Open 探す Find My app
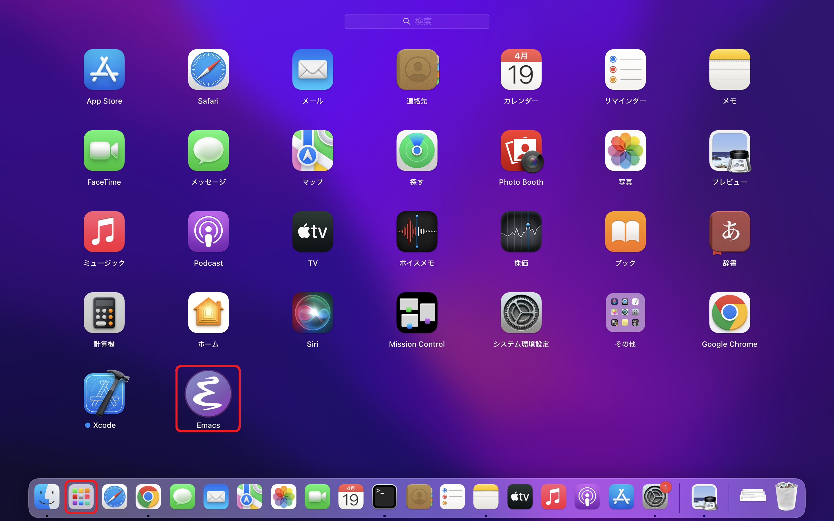The width and height of the screenshot is (834, 521). point(417,151)
